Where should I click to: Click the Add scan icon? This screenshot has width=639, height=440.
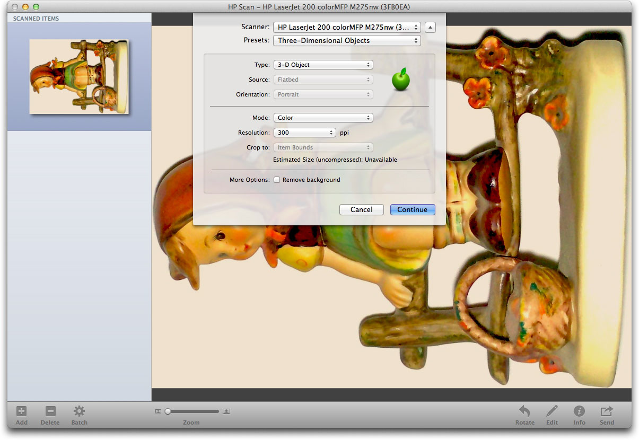(21, 411)
